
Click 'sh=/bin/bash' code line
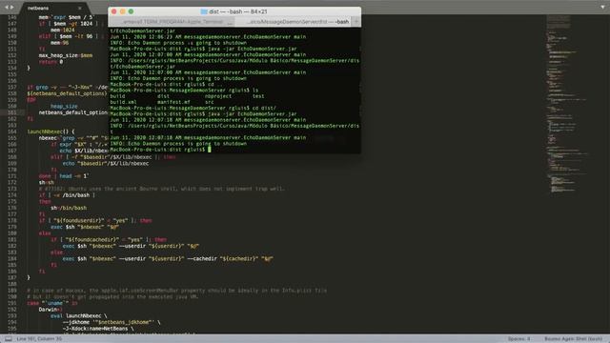pos(69,208)
